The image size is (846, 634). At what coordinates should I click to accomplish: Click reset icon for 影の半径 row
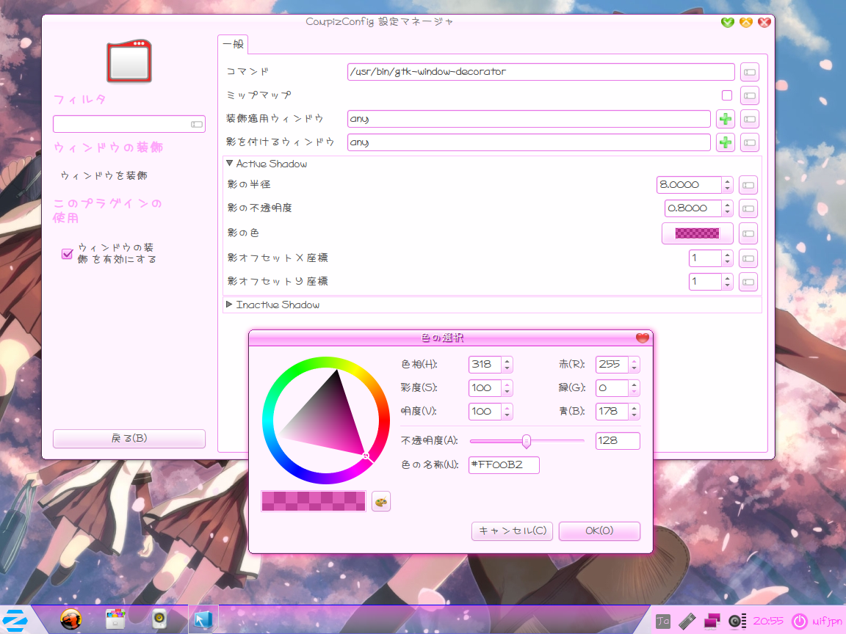pyautogui.click(x=748, y=185)
